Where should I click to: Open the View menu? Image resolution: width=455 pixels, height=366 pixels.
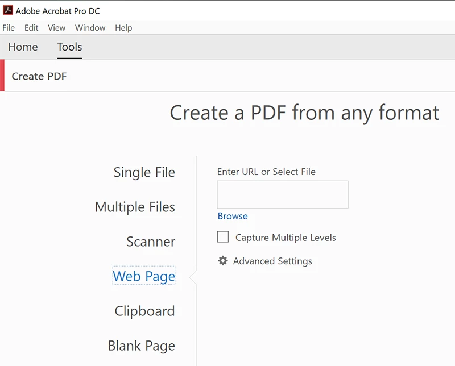point(56,28)
